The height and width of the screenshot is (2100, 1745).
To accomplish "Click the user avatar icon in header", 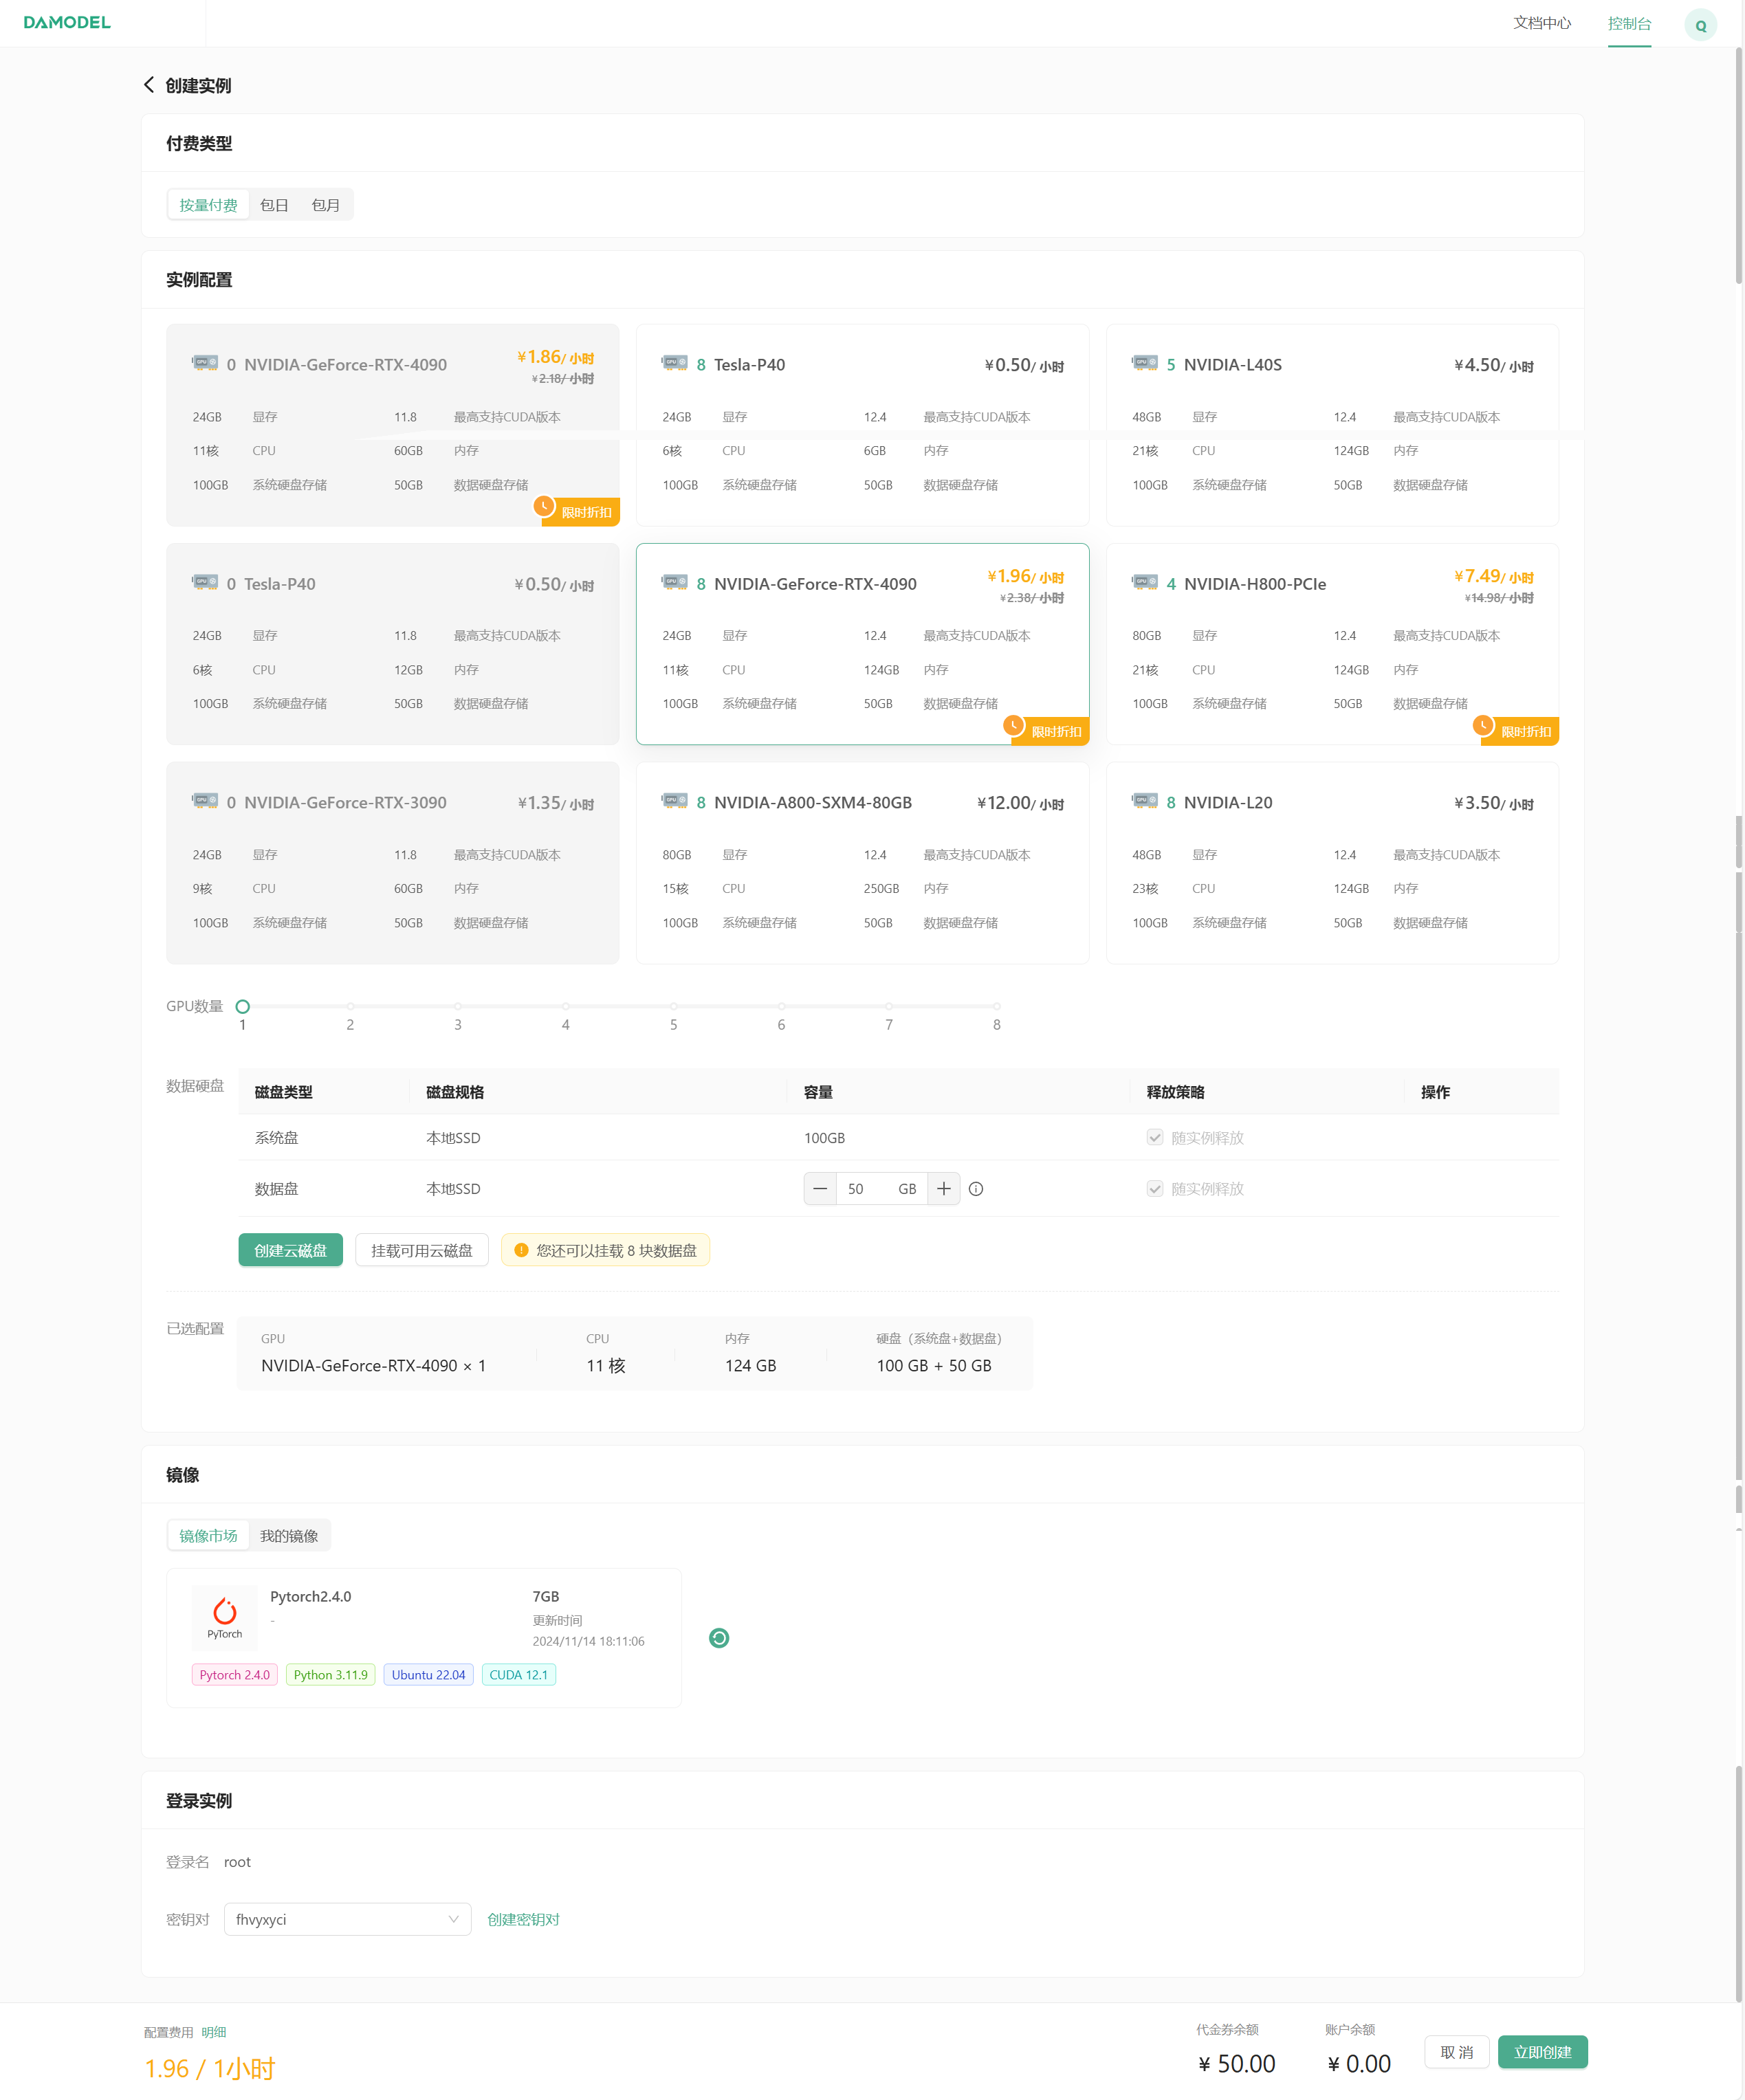I will coord(1700,25).
